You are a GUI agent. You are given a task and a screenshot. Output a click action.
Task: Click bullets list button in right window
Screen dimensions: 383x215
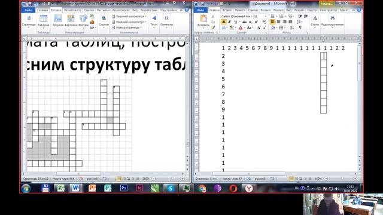(273, 16)
